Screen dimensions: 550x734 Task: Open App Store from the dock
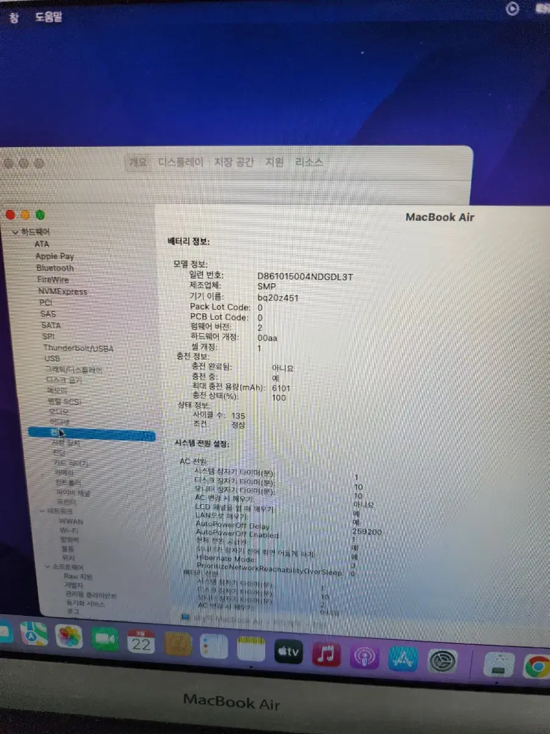(403, 659)
